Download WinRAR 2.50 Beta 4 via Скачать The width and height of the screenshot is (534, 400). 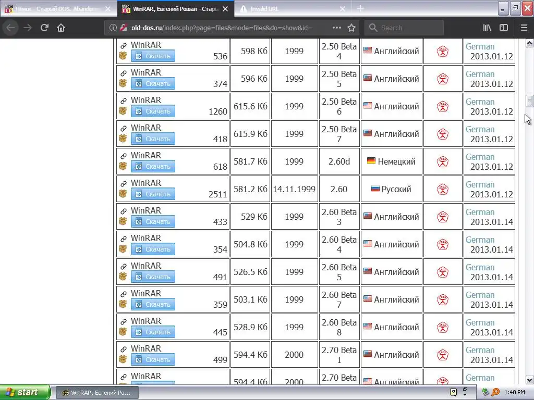153,56
